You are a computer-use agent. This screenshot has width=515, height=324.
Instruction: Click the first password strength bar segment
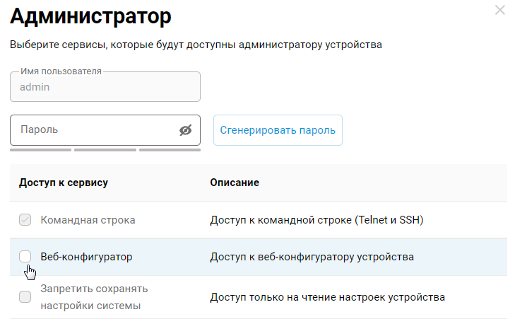[40, 150]
